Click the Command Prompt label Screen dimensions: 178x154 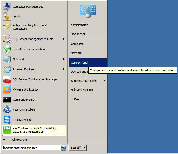pyautogui.click(x=24, y=100)
